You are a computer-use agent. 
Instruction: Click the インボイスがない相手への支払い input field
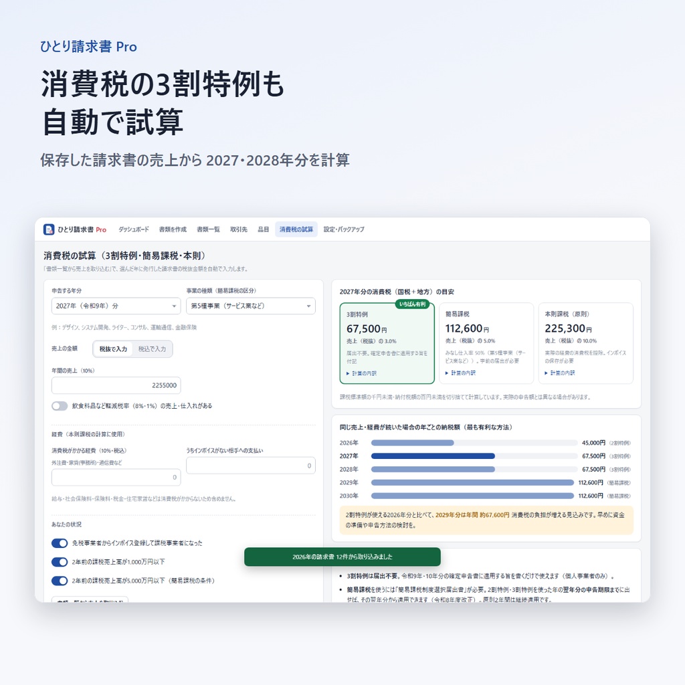tap(251, 466)
